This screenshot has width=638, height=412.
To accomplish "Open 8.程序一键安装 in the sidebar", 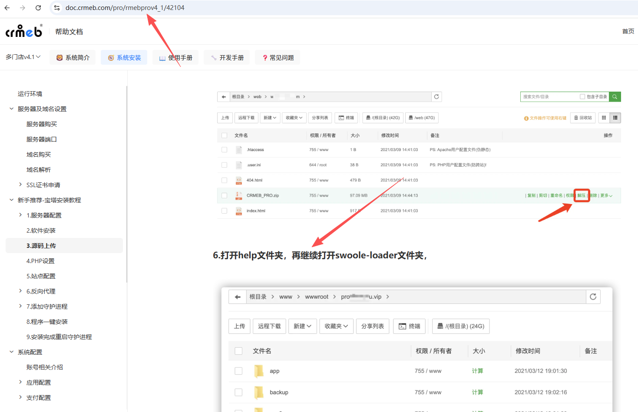I will pyautogui.click(x=47, y=322).
